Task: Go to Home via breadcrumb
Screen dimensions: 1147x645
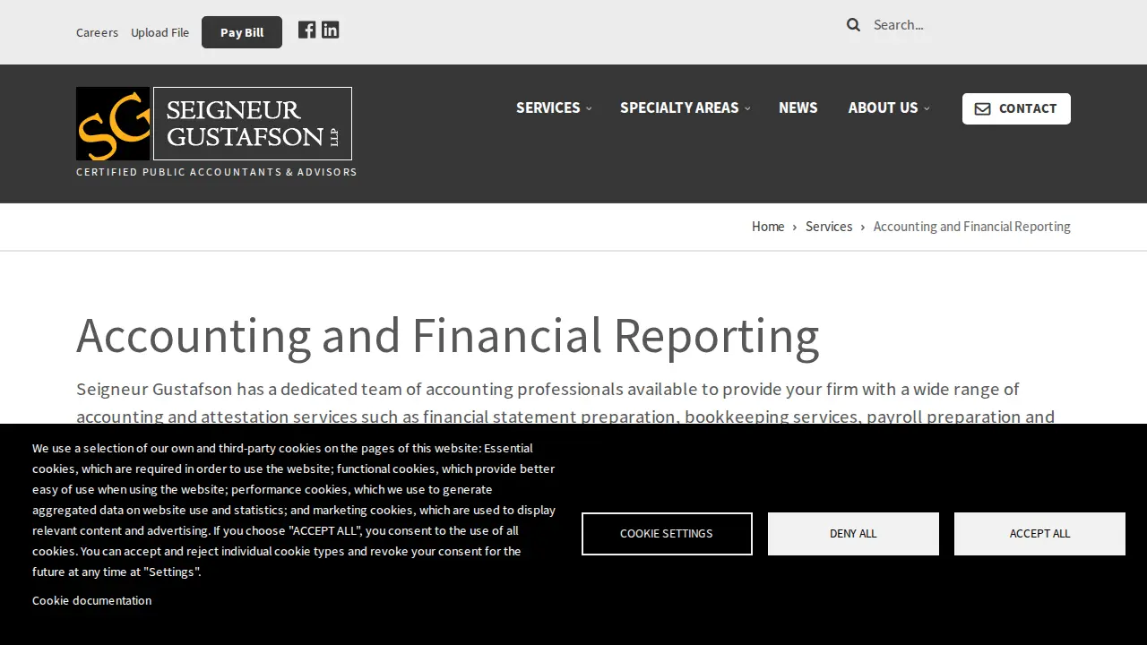Action: coord(768,227)
